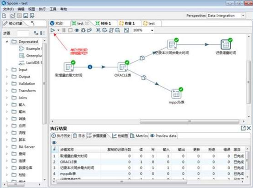Replay the transformation icon in canvas toolbar
The image size is (253, 188).
(90, 30)
